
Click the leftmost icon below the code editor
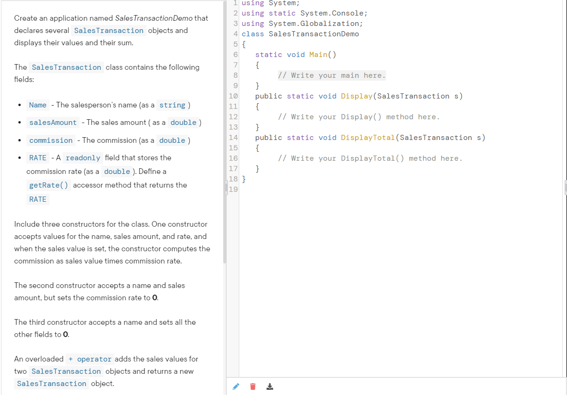(x=235, y=386)
